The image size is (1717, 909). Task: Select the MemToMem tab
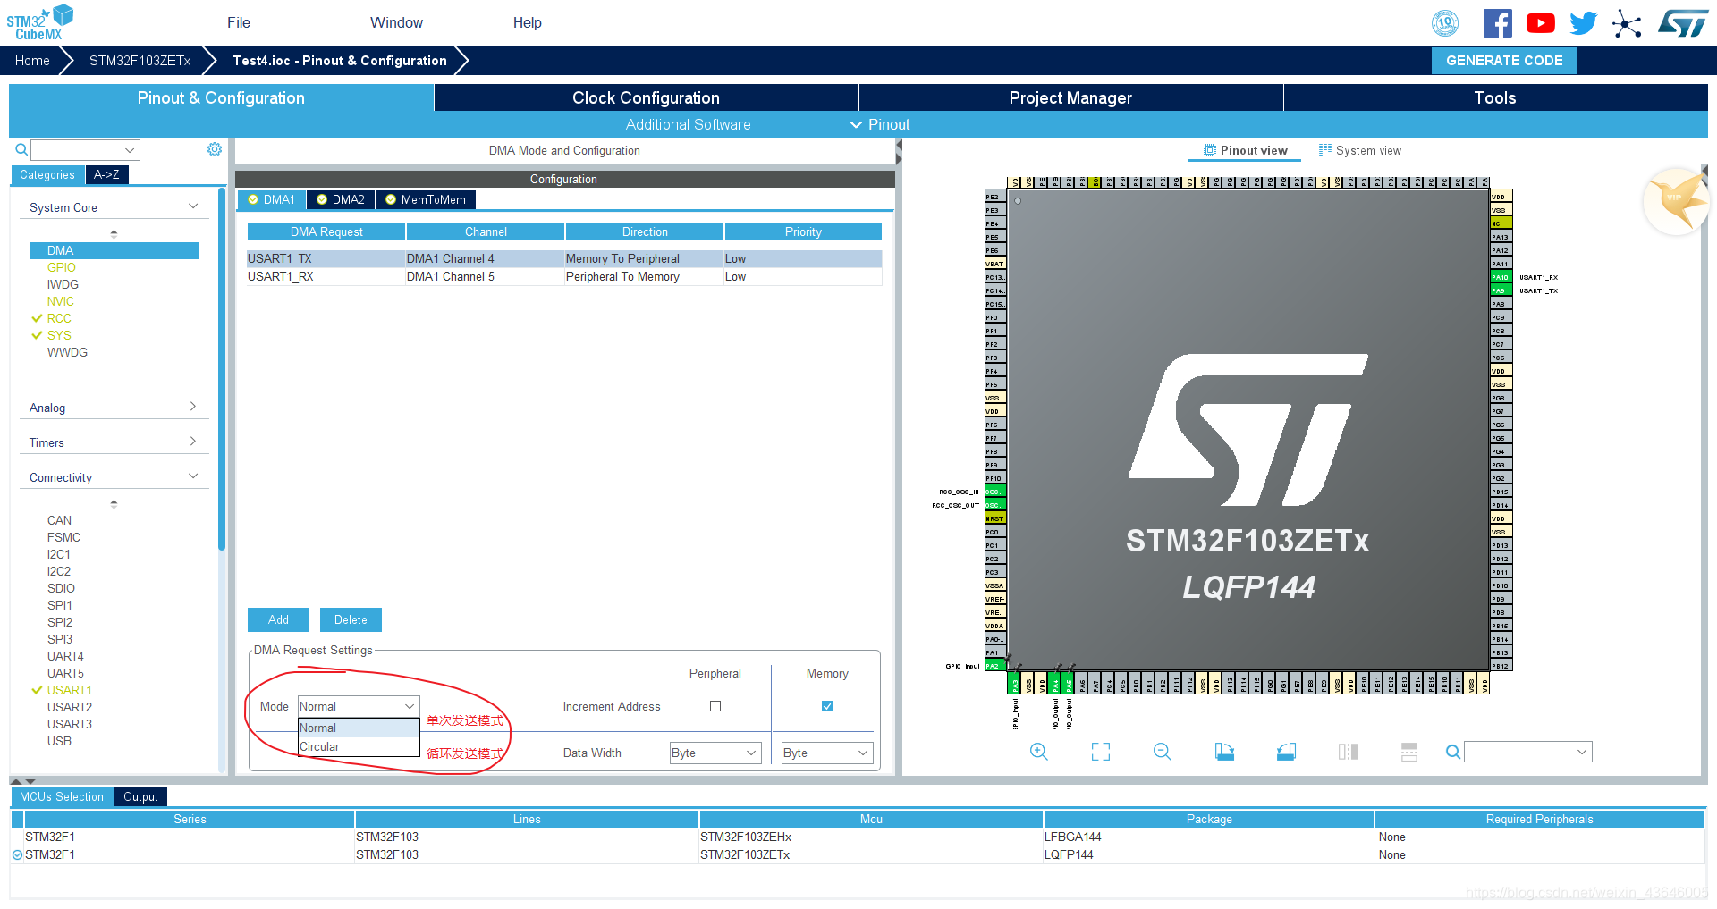coord(426,199)
